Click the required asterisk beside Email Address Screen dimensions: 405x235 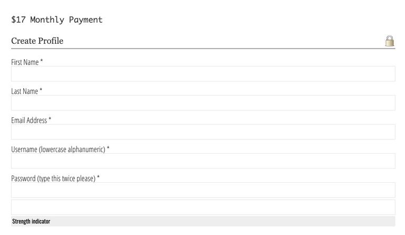coord(50,120)
